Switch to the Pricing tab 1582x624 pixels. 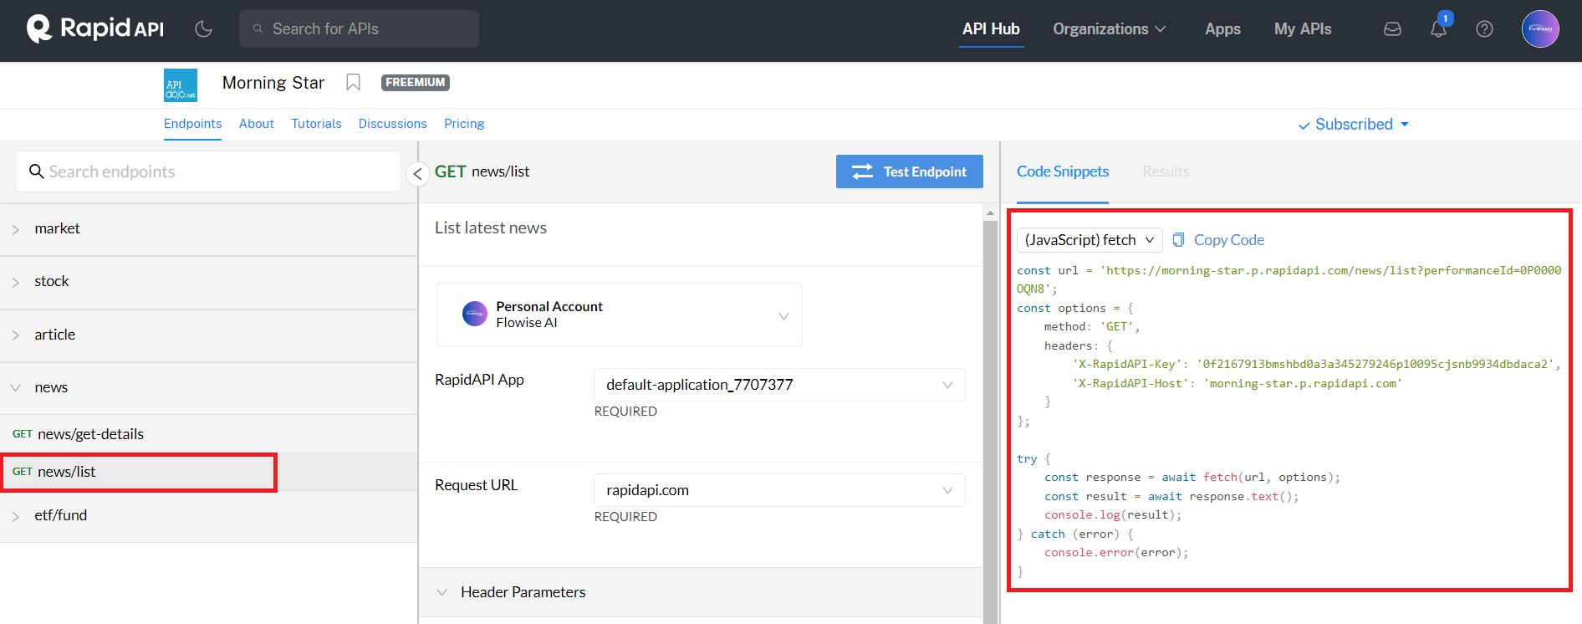tap(463, 124)
